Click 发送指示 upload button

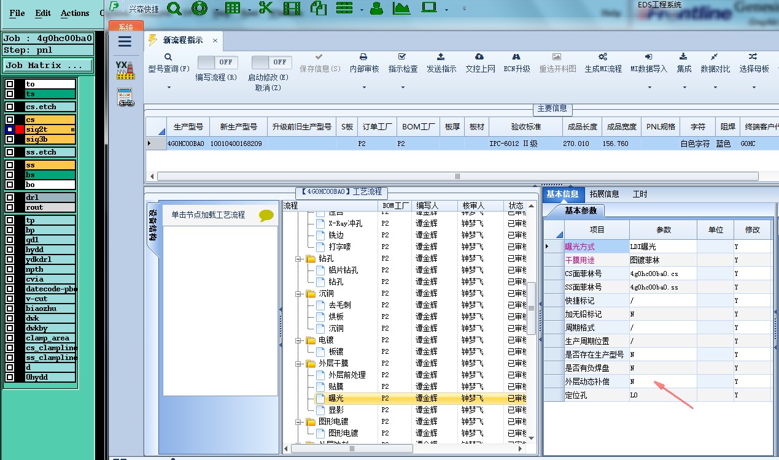click(x=441, y=63)
